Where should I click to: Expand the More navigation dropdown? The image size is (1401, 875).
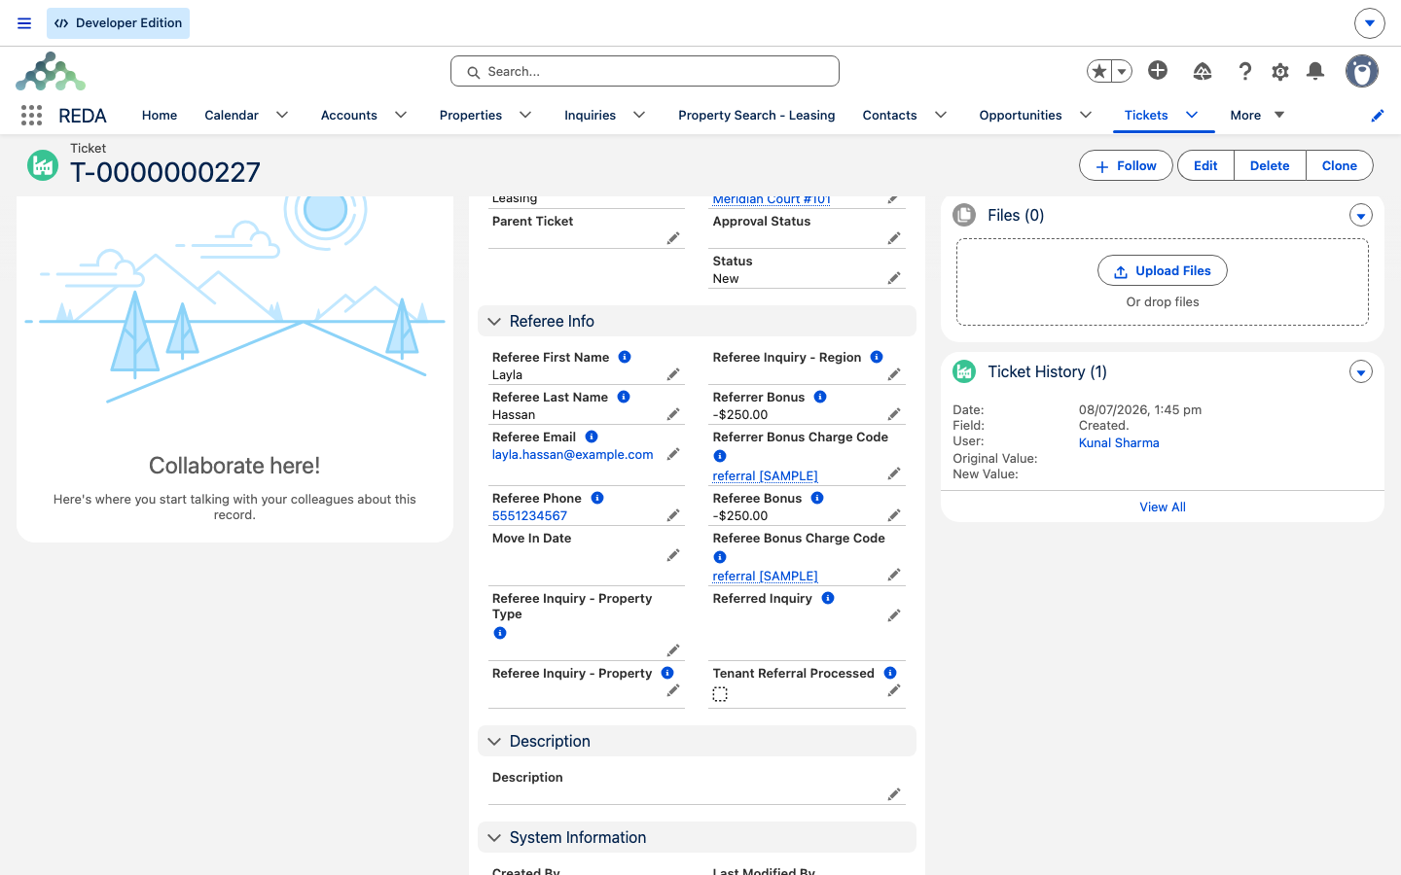point(1258,115)
